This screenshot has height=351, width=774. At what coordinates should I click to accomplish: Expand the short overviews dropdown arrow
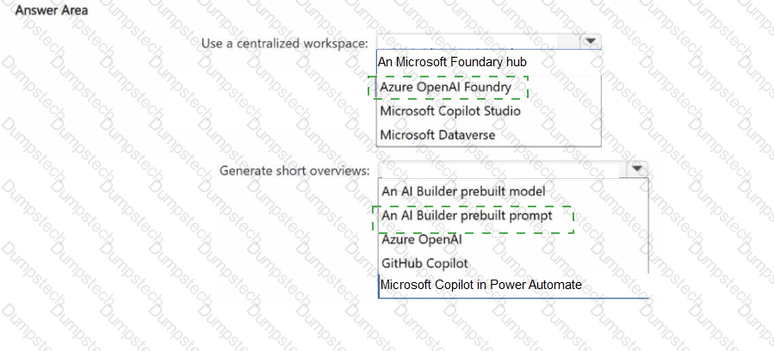click(636, 169)
